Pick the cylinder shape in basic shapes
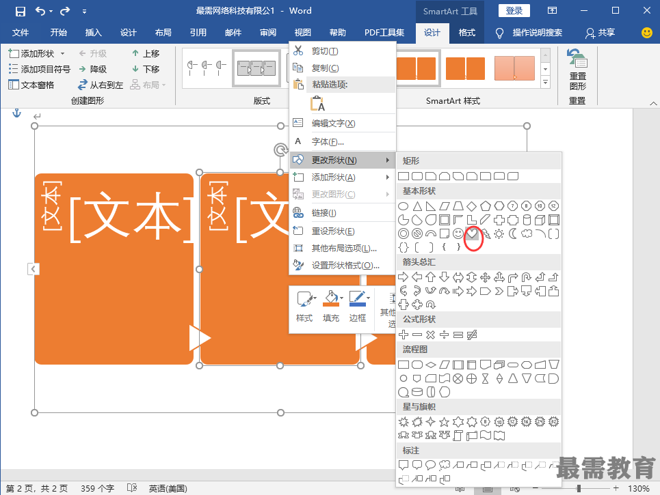This screenshot has height=495, width=660. point(527,220)
